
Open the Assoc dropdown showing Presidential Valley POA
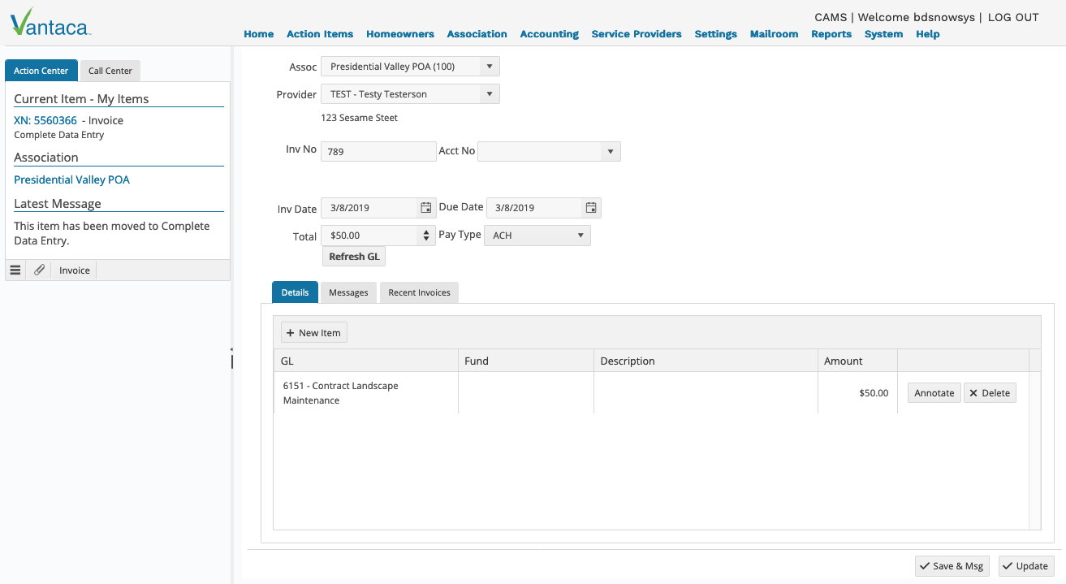[x=489, y=66]
